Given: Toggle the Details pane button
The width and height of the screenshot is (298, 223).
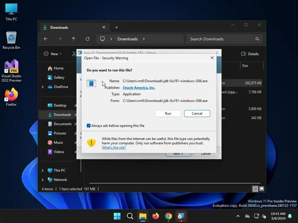Looking at the screenshot, I should coord(250,54).
